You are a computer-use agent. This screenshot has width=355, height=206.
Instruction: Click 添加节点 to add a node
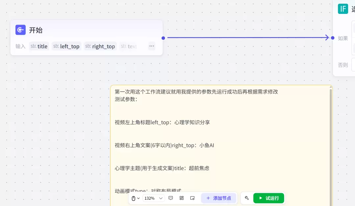tap(219, 198)
